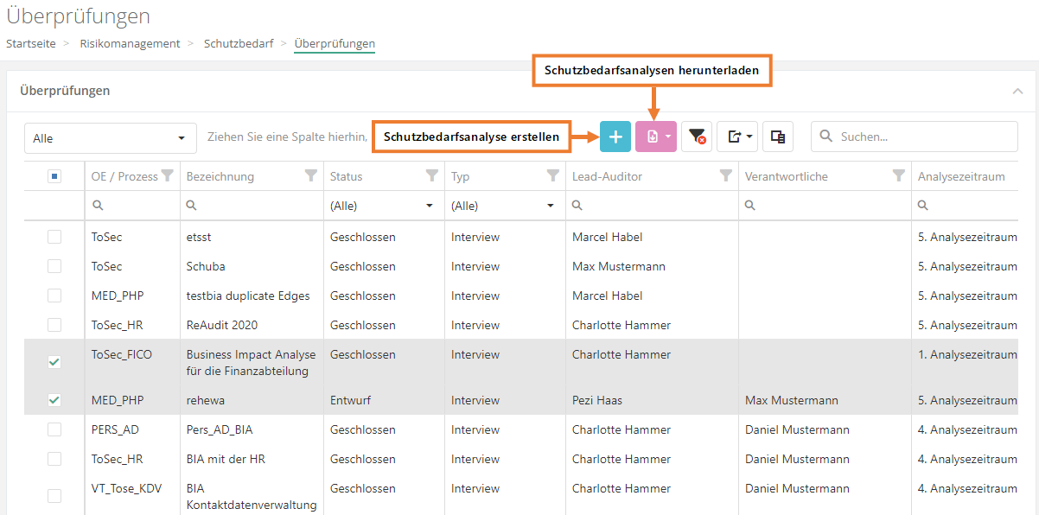Clear all filters with the filter-reset icon
The image size is (1039, 515).
tap(697, 137)
